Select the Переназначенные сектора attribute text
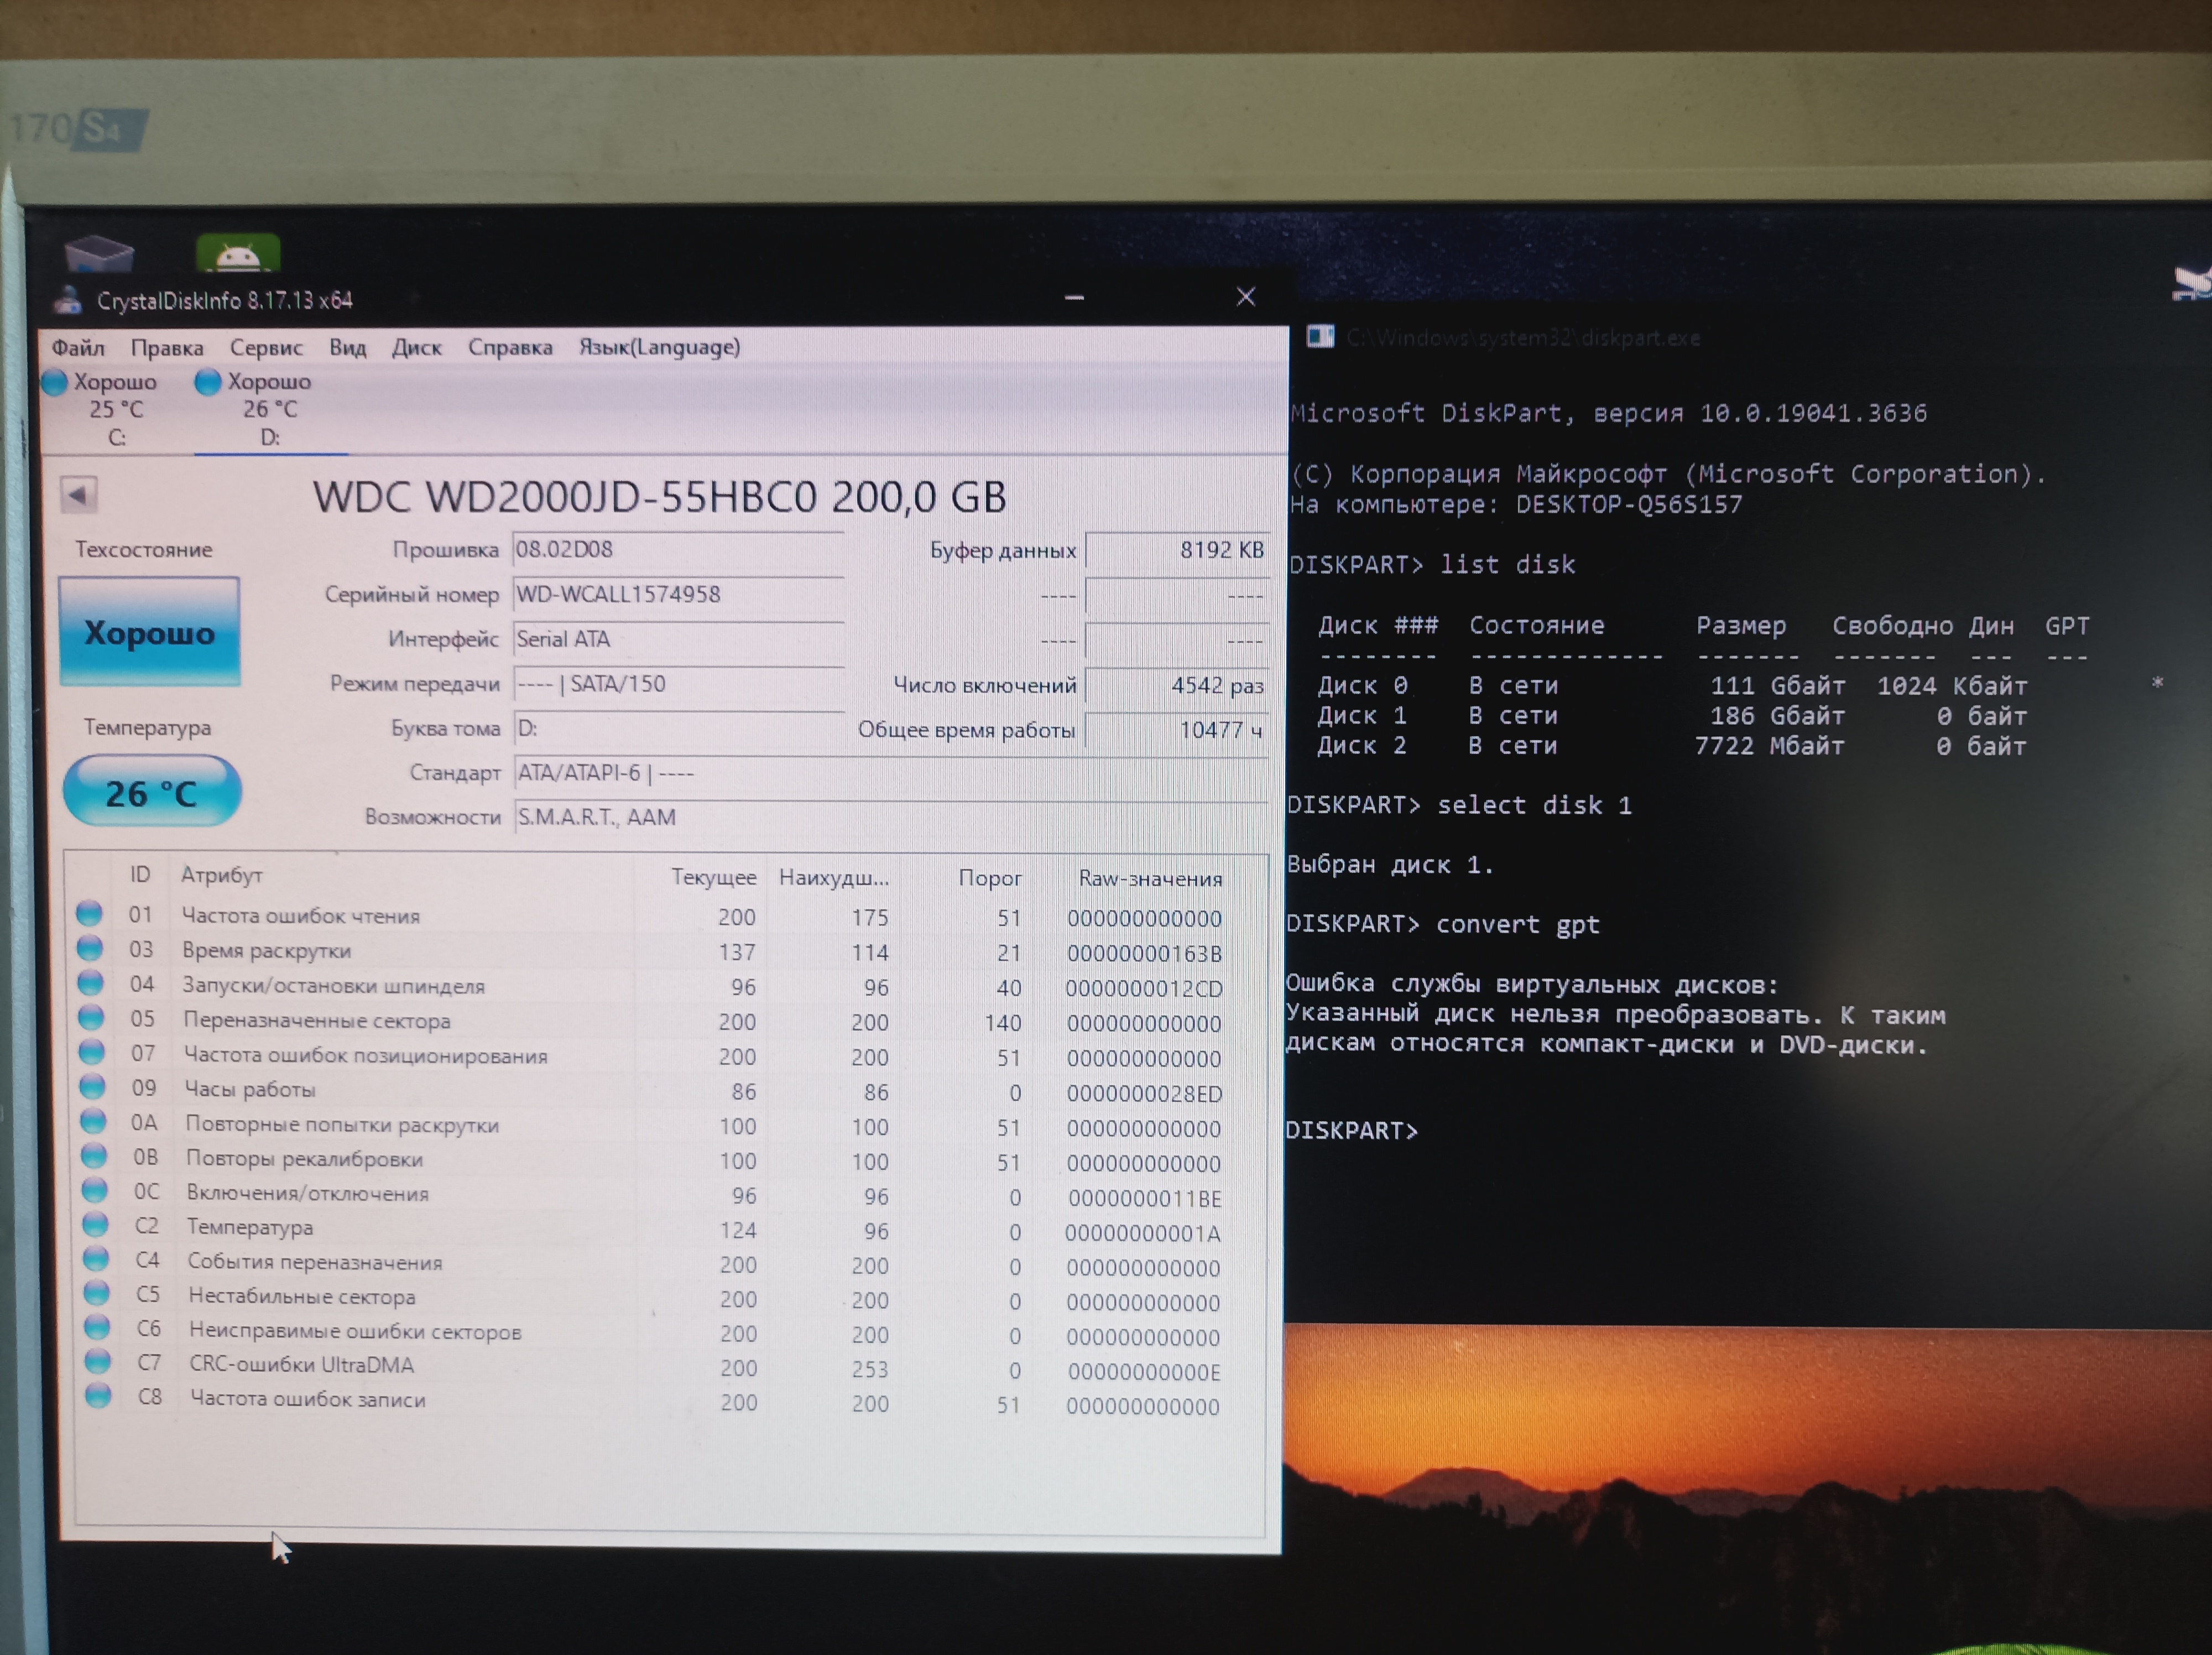 click(317, 1021)
